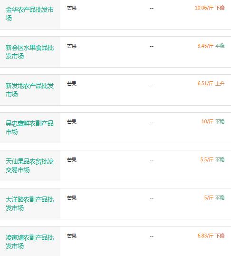The height and width of the screenshot is (256, 231).
Task: Open 吴忠鑫鲜农副产品市场 market link
Action: (x=29, y=128)
